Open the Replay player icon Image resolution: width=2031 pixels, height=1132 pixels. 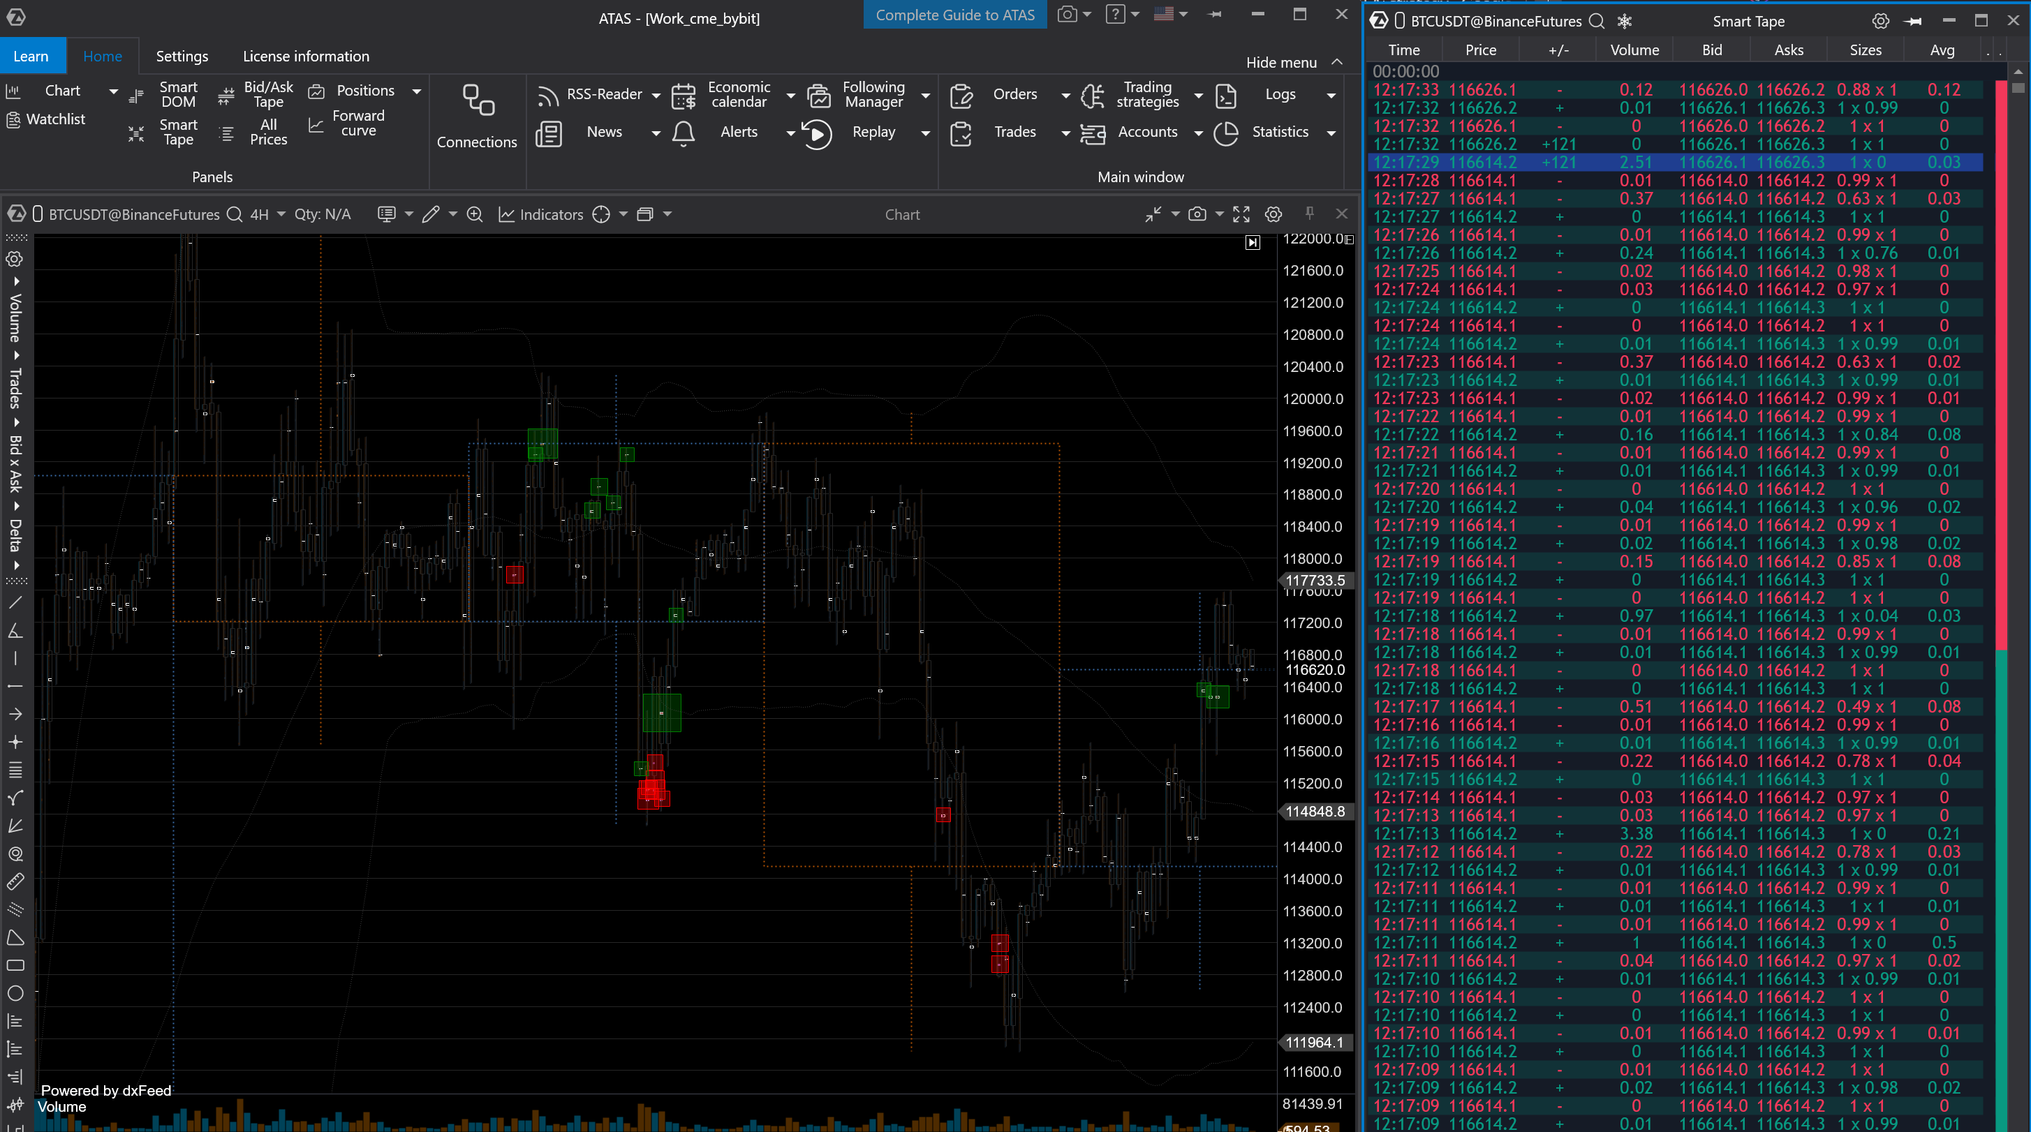pyautogui.click(x=816, y=133)
